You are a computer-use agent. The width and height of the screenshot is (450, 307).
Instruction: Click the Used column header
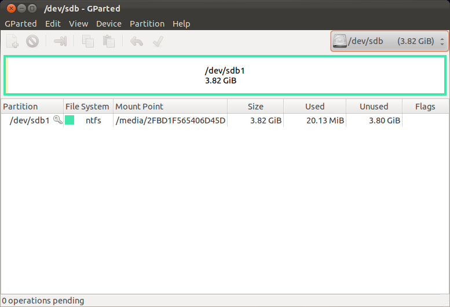point(315,107)
